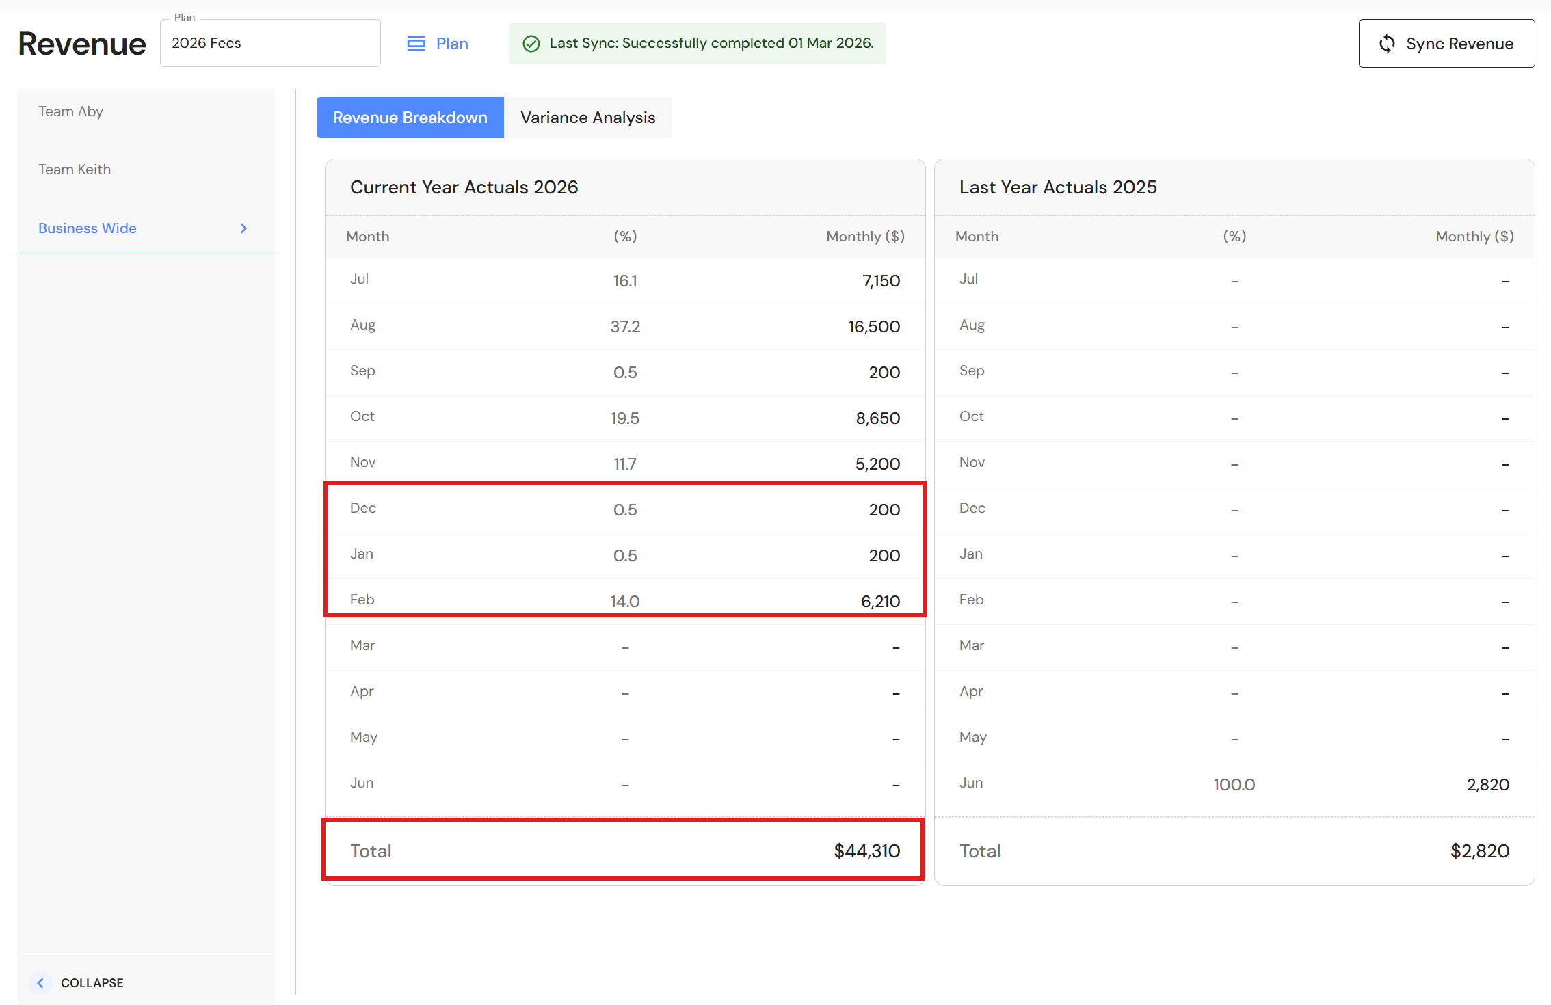Click Jun 2,820 value in 2025 table
The width and height of the screenshot is (1551, 1005).
point(1487,784)
